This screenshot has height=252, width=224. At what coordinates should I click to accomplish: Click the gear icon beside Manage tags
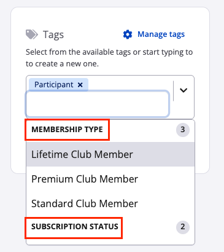[128, 34]
